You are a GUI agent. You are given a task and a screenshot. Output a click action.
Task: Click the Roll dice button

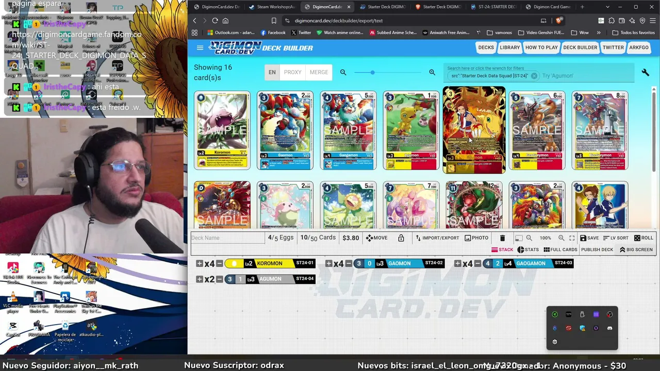(x=643, y=238)
